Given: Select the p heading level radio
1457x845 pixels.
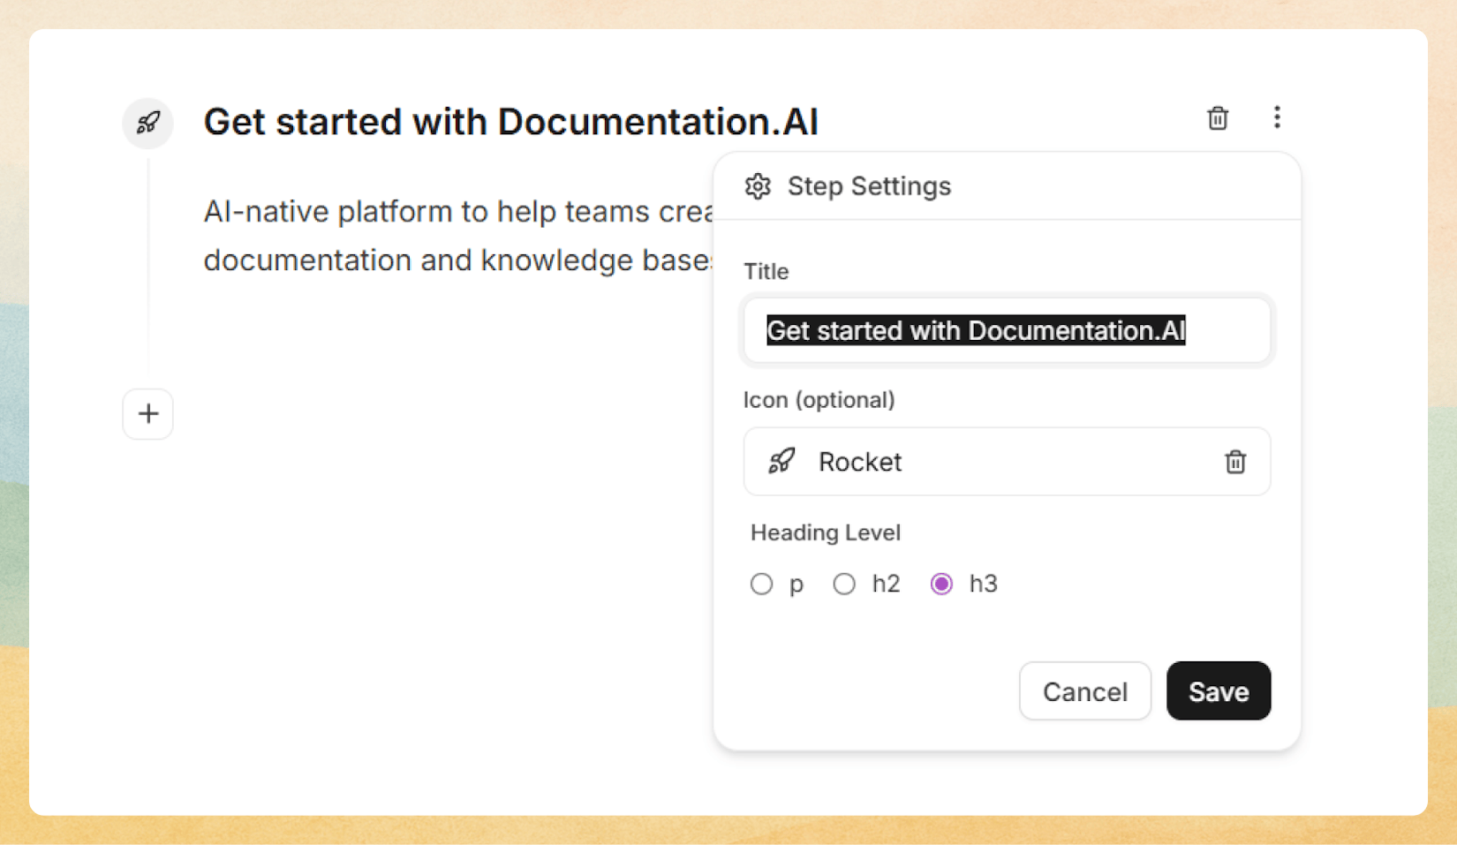Looking at the screenshot, I should 761,585.
